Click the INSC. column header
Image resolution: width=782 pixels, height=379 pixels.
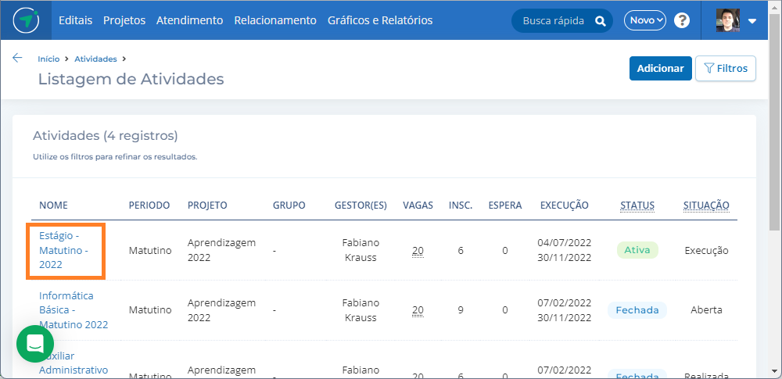(x=461, y=206)
